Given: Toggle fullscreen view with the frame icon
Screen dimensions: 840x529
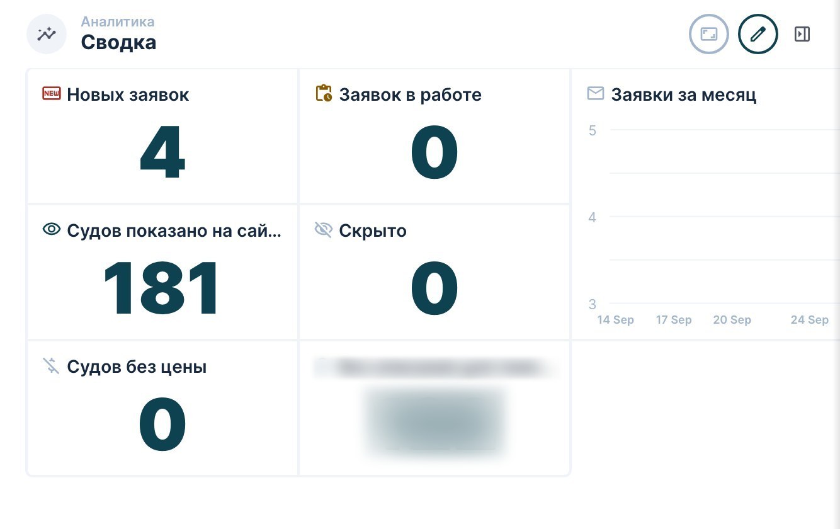Looking at the screenshot, I should point(709,34).
